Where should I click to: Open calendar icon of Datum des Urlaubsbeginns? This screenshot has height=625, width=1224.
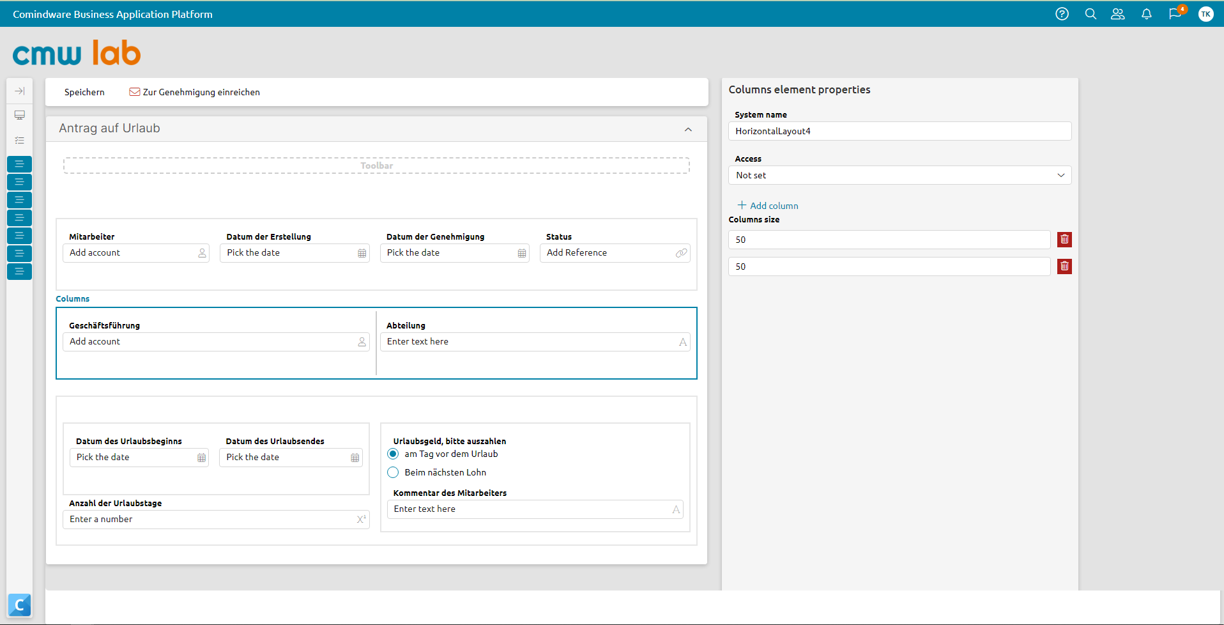(x=202, y=458)
